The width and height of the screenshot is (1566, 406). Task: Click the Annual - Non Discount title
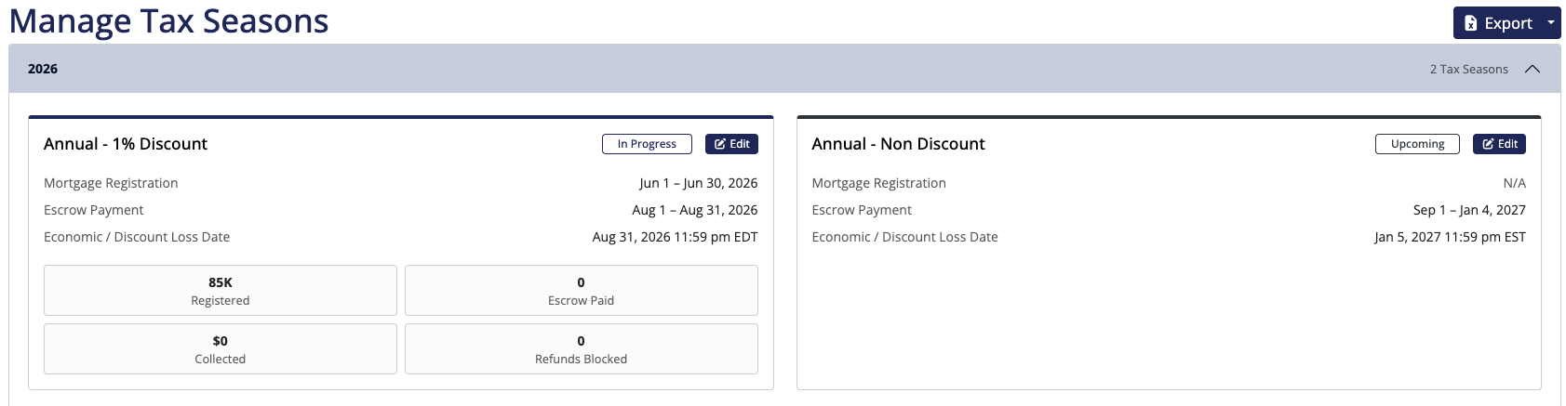pyautogui.click(x=898, y=144)
